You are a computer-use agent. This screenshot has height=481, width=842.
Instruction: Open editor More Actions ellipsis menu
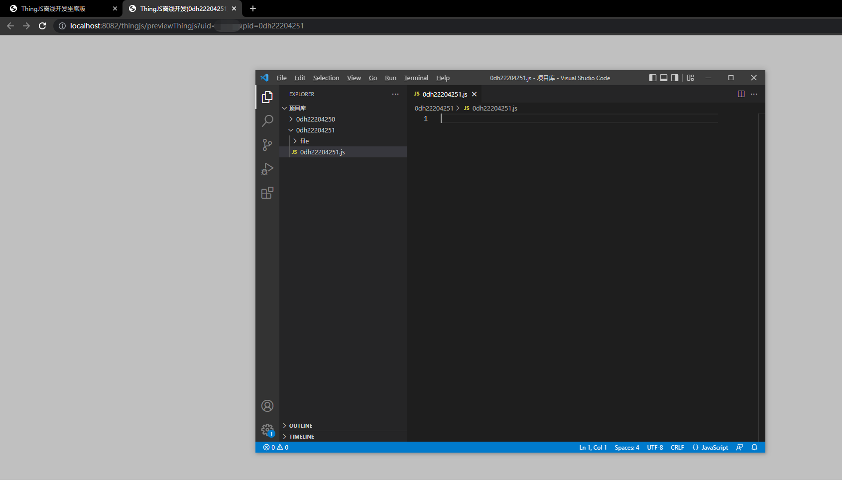[x=754, y=94]
